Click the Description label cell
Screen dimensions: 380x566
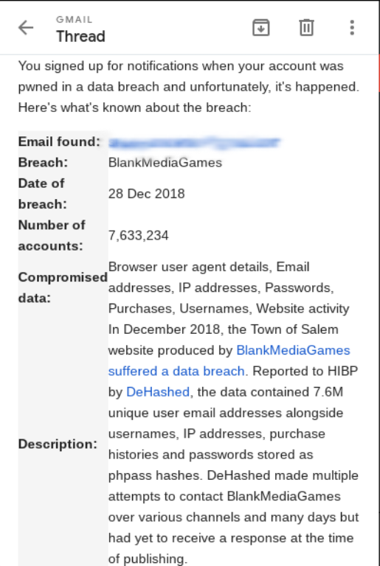(x=58, y=444)
